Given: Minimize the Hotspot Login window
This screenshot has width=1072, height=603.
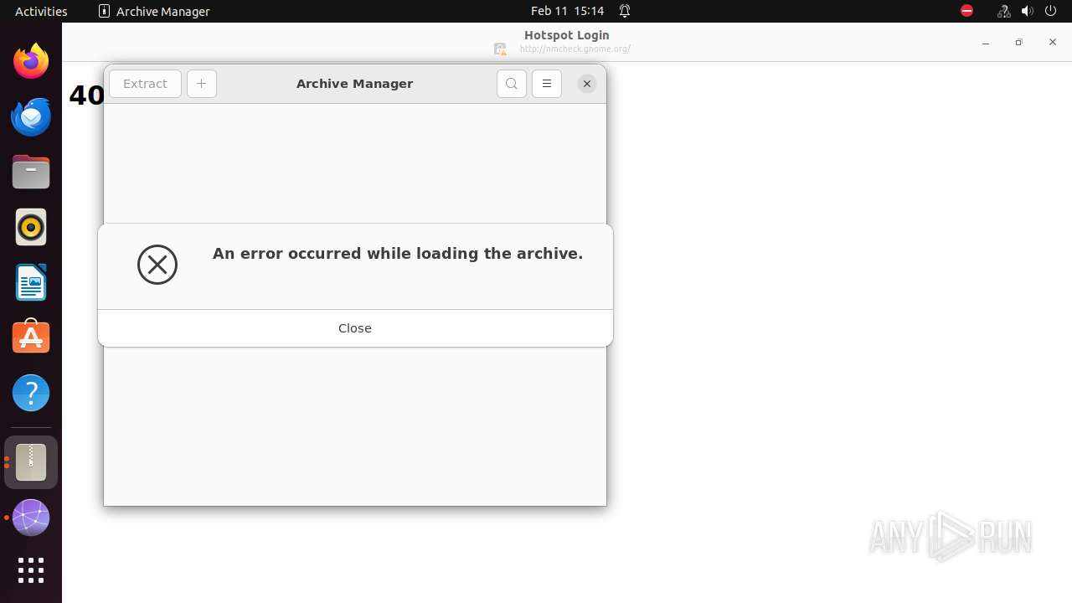Looking at the screenshot, I should pos(986,43).
